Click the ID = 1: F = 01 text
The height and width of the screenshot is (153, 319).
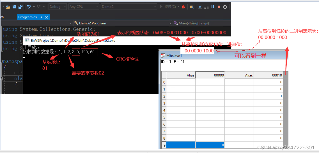(173, 62)
